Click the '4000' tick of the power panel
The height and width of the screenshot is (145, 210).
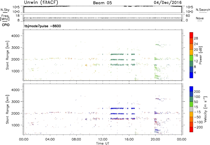pyautogui.click(x=15, y=36)
